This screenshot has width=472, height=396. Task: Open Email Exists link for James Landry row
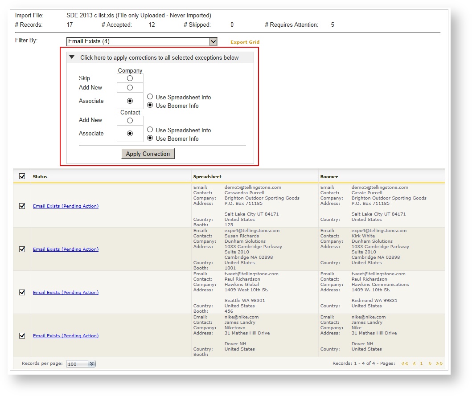pos(66,336)
